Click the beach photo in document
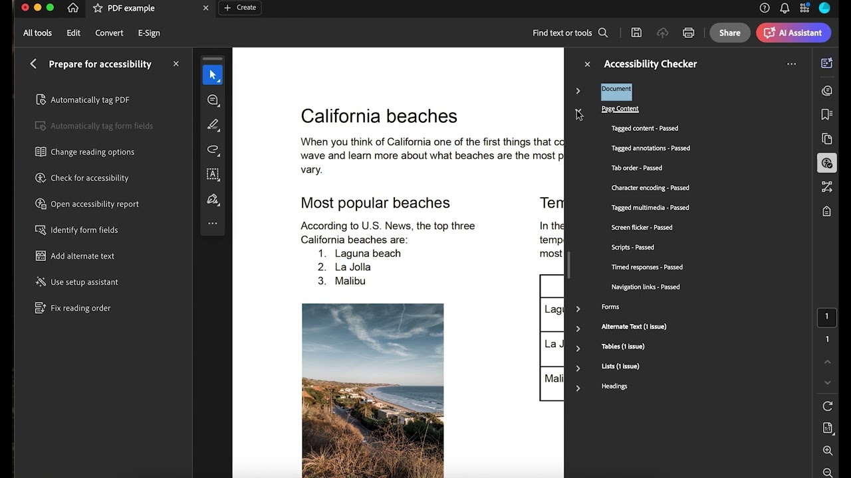Viewport: 851px width, 478px height. click(x=372, y=390)
